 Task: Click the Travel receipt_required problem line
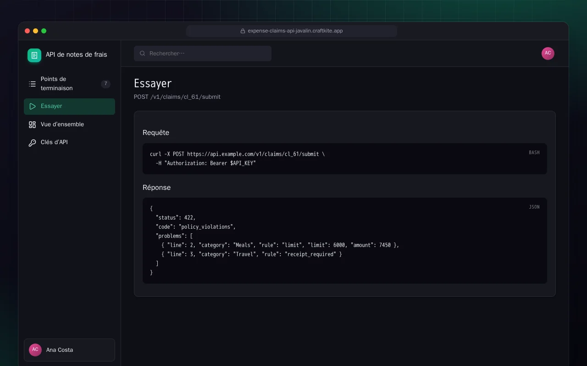(252, 254)
